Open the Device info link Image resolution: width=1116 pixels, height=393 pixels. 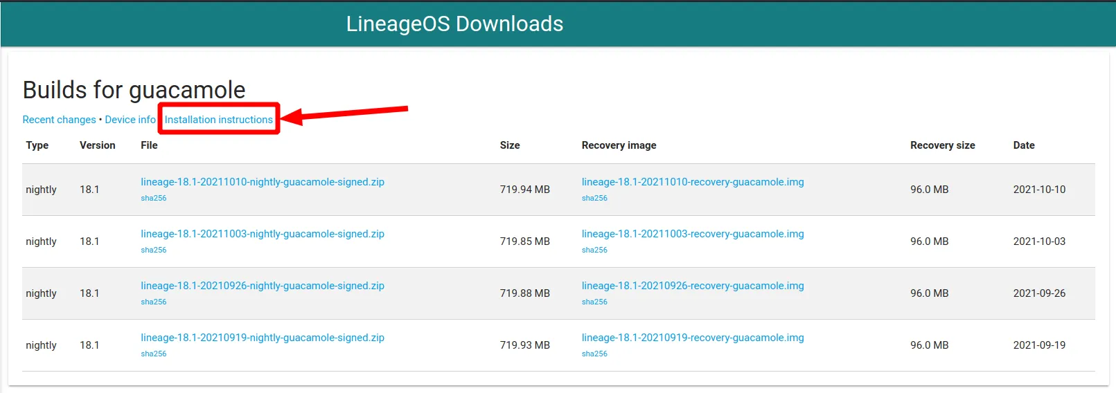130,120
